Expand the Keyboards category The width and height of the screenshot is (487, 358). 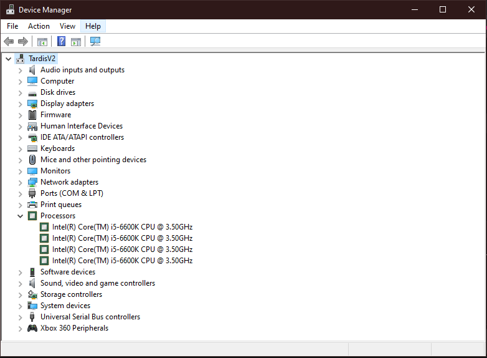tap(20, 149)
